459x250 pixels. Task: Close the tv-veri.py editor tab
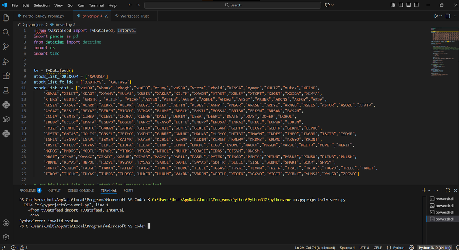pos(106,16)
